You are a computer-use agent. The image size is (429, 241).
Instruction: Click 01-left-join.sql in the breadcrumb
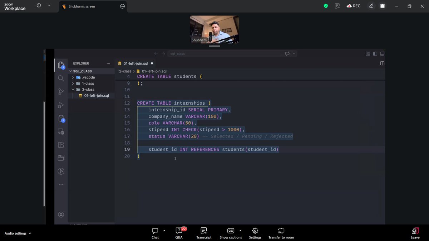(154, 71)
